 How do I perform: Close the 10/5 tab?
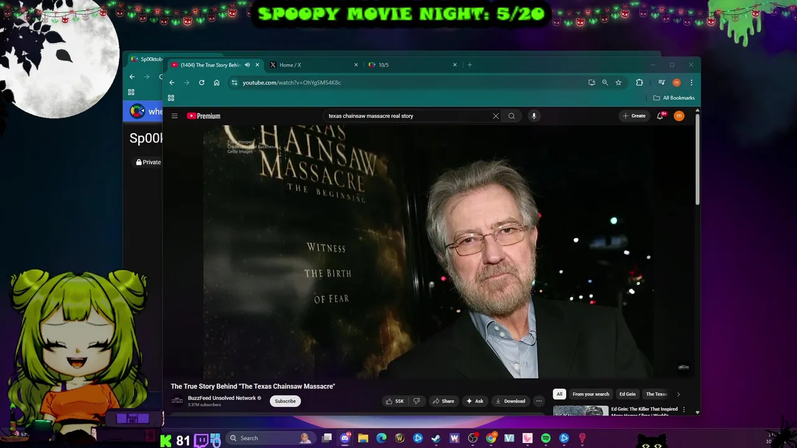point(455,65)
